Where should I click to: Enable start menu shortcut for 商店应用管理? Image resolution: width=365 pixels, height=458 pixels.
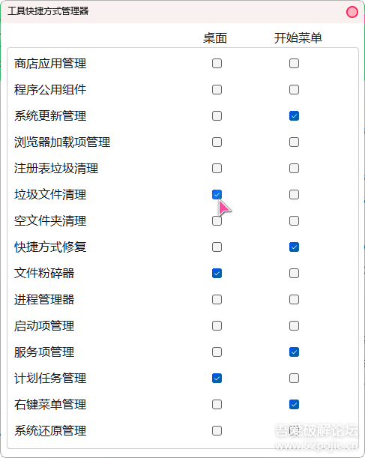pos(294,64)
